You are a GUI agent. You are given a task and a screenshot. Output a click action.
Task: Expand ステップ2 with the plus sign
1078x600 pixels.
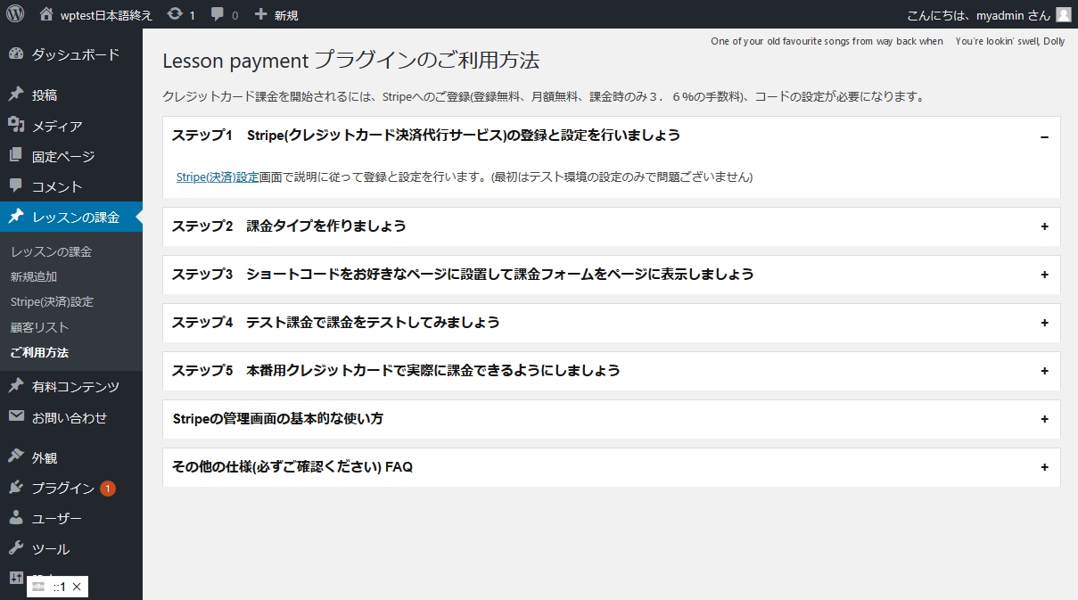click(1044, 227)
